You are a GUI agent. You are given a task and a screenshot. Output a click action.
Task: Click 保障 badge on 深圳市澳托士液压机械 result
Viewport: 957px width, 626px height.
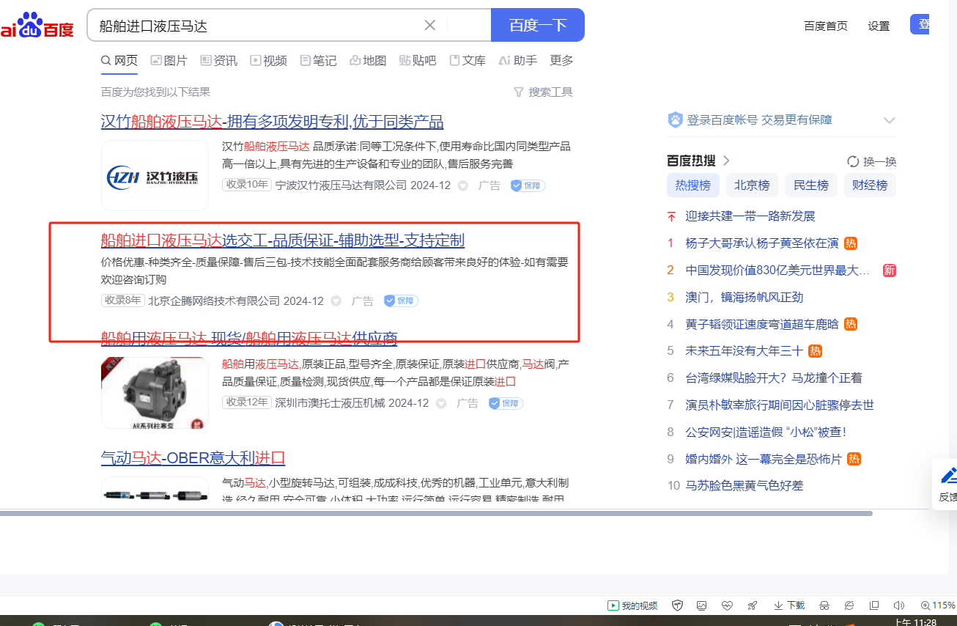[506, 403]
